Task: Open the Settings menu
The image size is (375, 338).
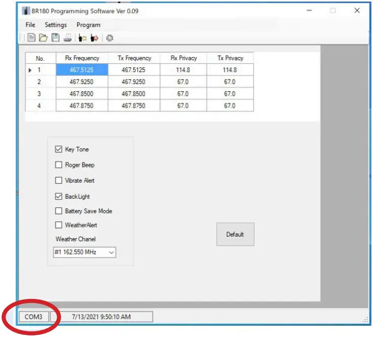Action: point(56,25)
